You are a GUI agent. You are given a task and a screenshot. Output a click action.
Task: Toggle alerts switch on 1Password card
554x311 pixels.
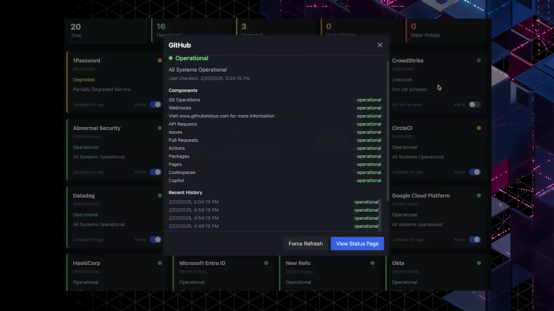pos(156,105)
